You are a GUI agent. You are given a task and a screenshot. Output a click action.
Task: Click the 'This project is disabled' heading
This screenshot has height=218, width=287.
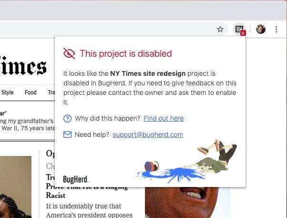(126, 53)
